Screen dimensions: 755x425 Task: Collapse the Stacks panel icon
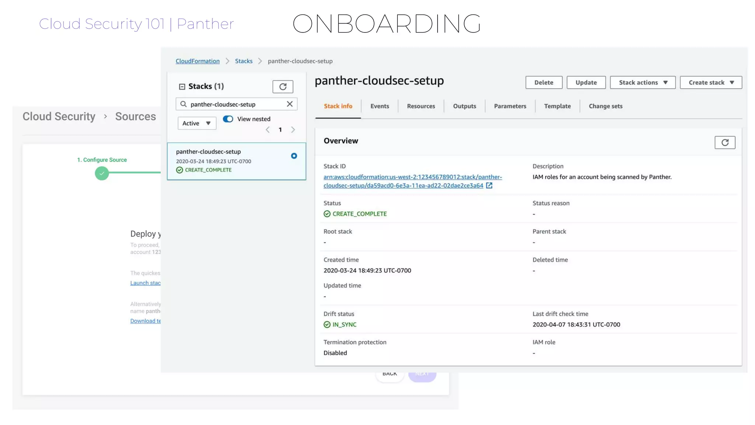click(x=182, y=87)
